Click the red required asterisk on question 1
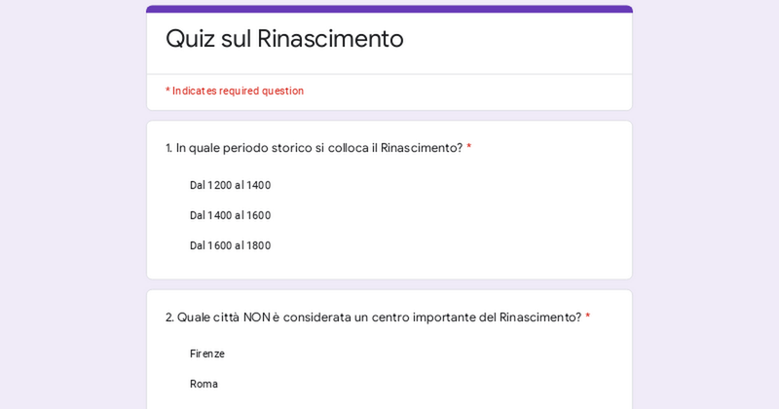 pyautogui.click(x=468, y=148)
